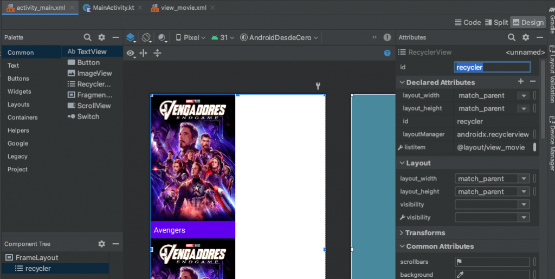This screenshot has width=555, height=279.
Task: Select the Helpers palette category
Action: pyautogui.click(x=31, y=131)
